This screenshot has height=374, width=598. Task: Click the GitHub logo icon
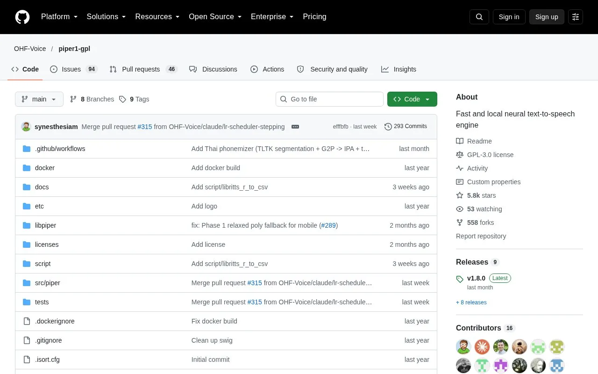[x=22, y=17]
